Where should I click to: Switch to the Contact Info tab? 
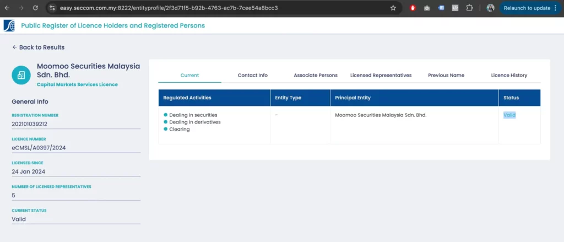coord(252,76)
